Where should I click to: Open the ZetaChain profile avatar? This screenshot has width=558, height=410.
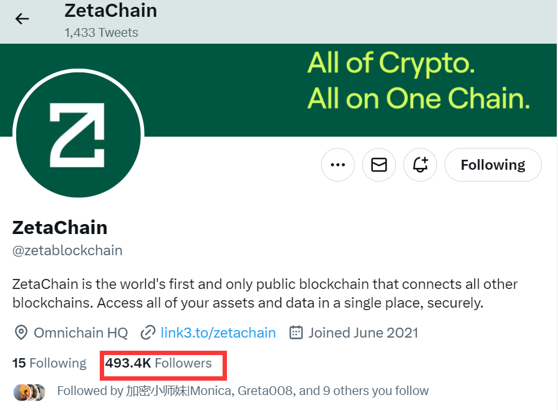click(78, 135)
